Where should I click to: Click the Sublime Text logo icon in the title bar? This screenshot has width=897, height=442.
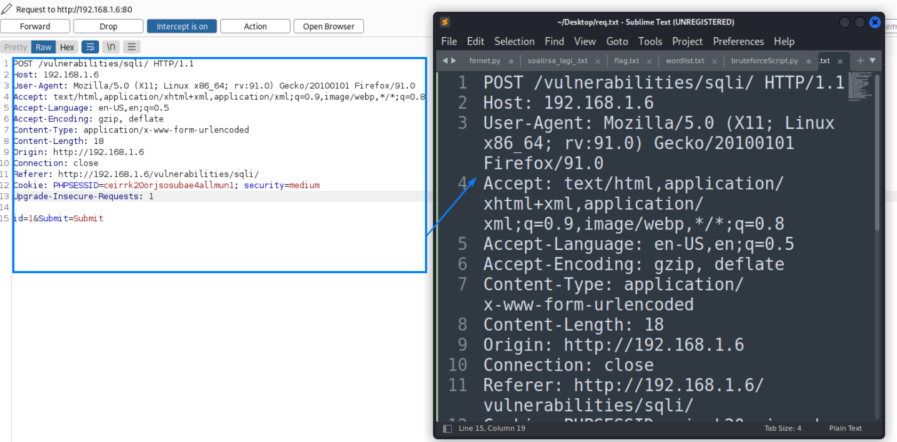445,22
